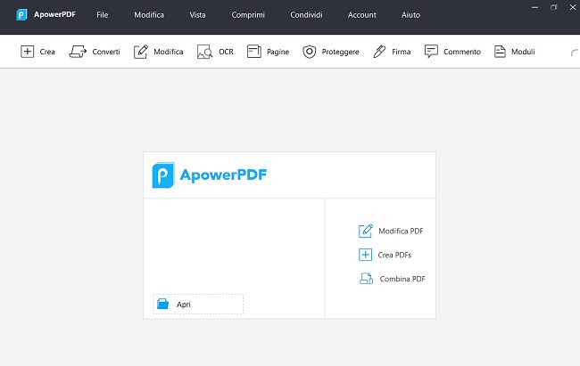The image size is (580, 366).
Task: Open the Pagine tool icon
Action: 254,52
